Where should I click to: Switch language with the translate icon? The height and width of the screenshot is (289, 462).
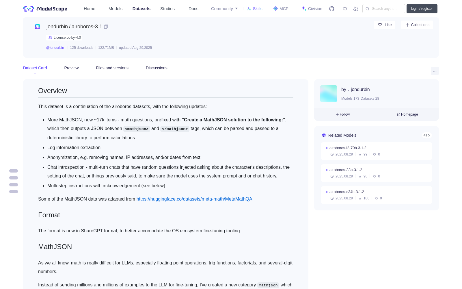point(356,9)
